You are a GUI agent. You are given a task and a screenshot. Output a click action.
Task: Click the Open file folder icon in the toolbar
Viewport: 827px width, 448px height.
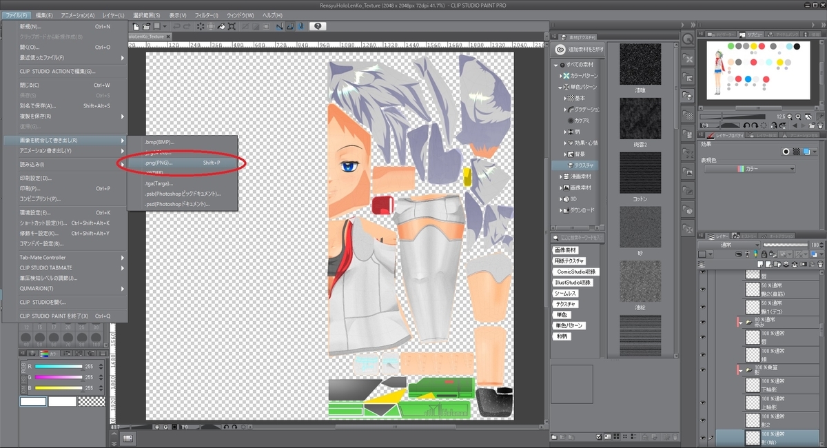click(146, 26)
